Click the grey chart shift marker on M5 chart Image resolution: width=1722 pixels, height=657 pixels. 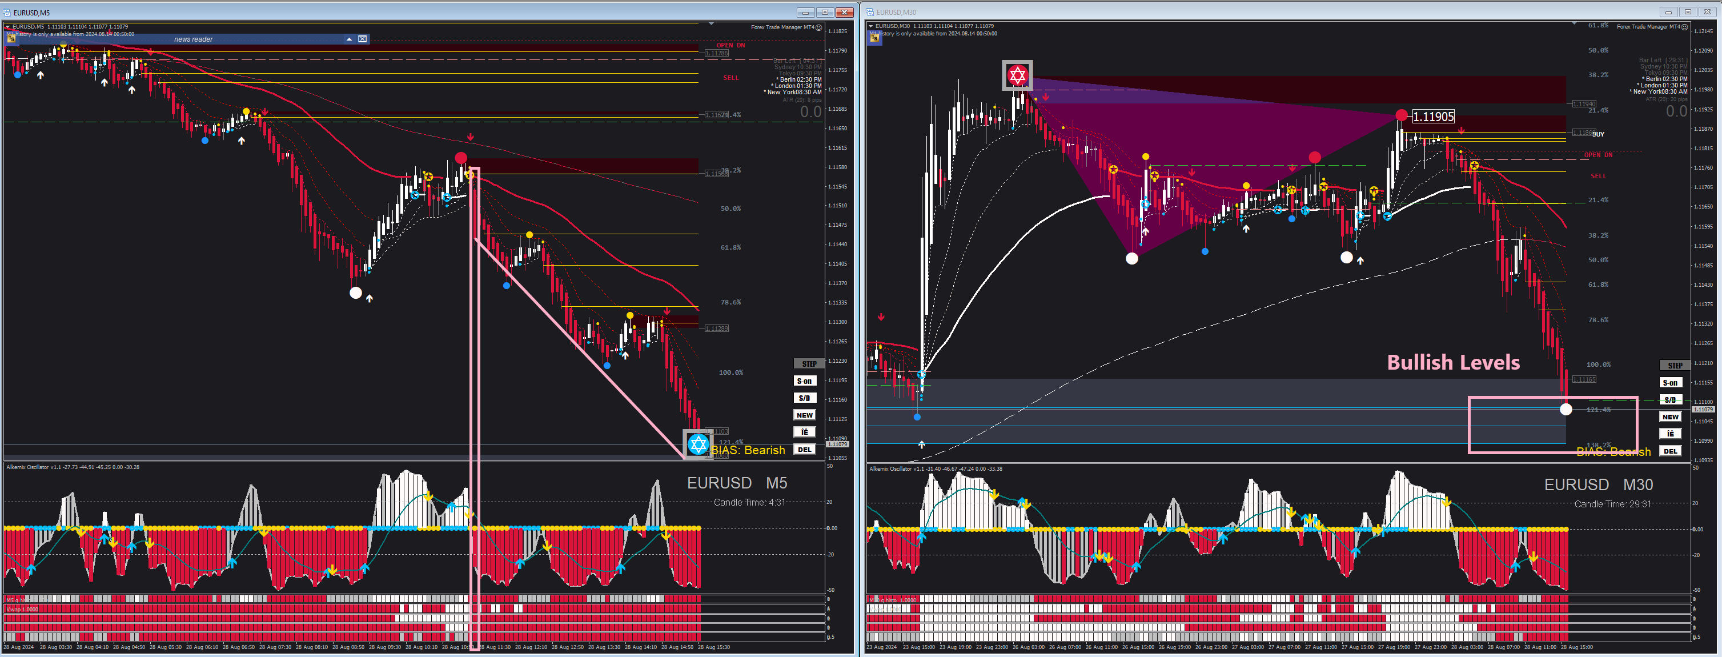point(711,24)
